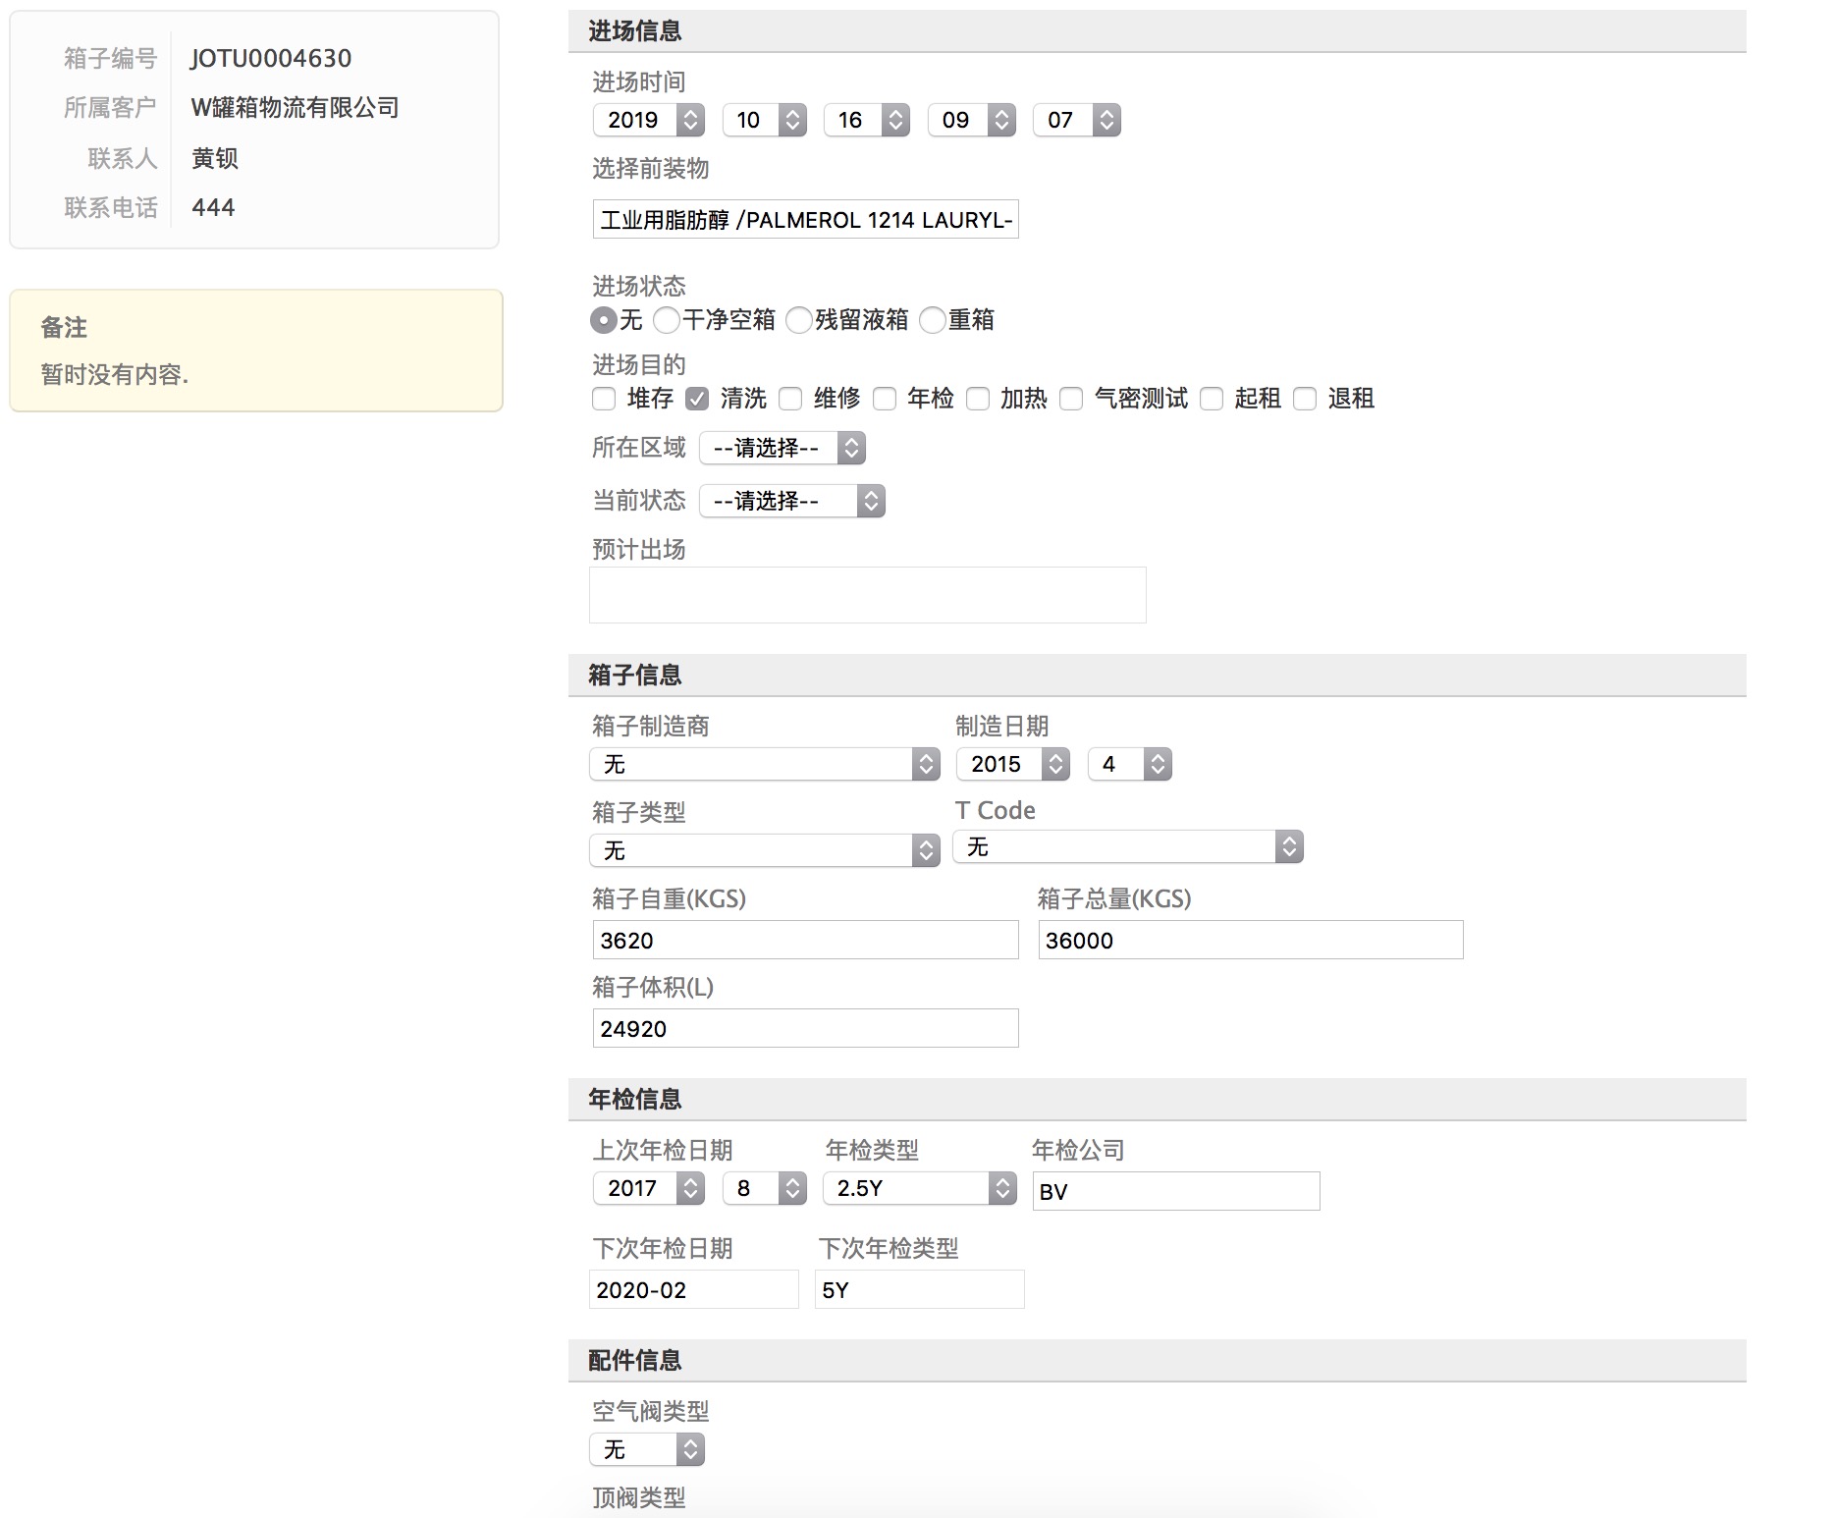Open the 年检类型 dropdown showing 2.5Y
This screenshot has height=1518, width=1834.
click(x=919, y=1188)
